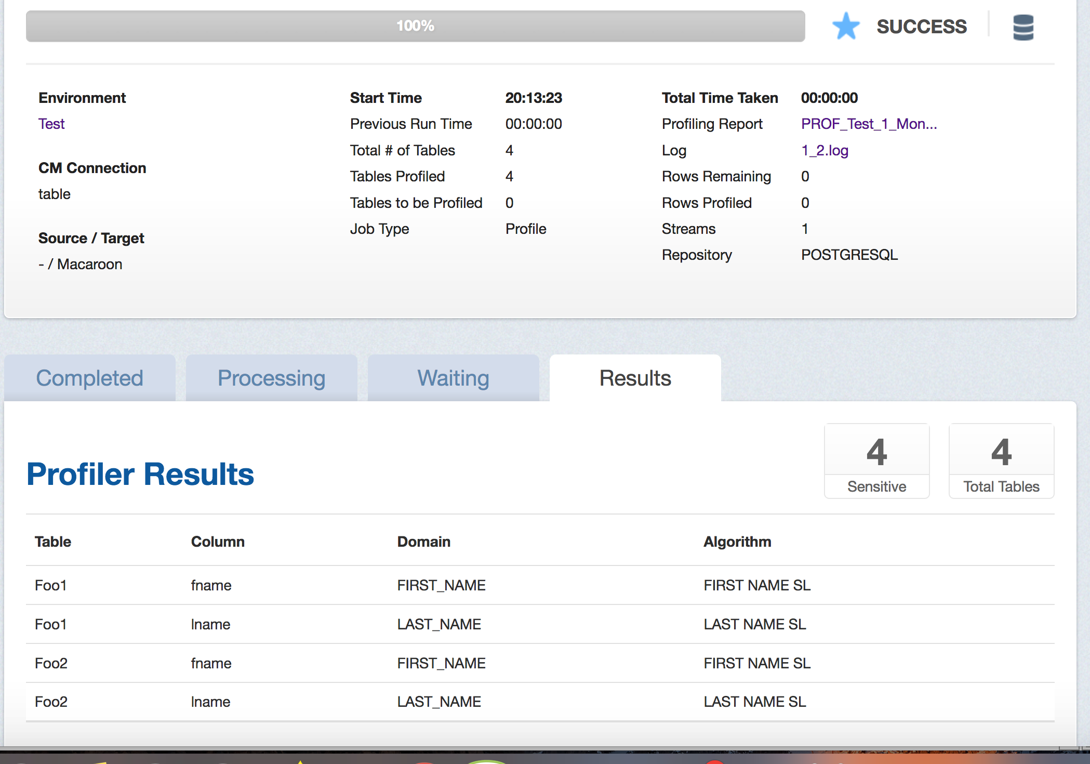The height and width of the screenshot is (764, 1090).
Task: Select the Waiting tab
Action: point(454,378)
